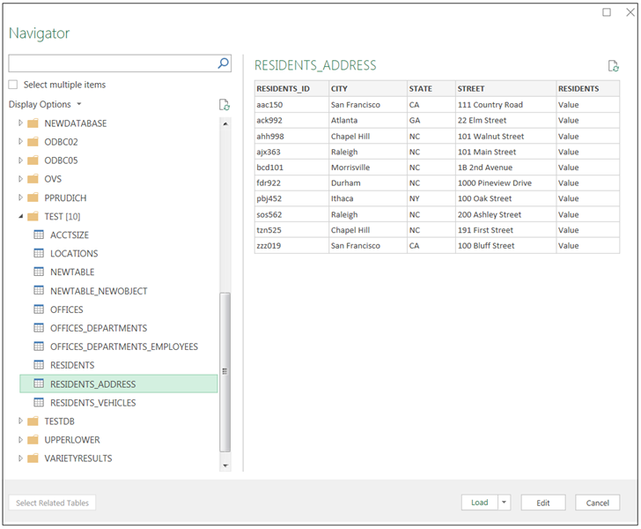Click the Edit button
Viewport: 641px width, 529px height.
pos(543,503)
